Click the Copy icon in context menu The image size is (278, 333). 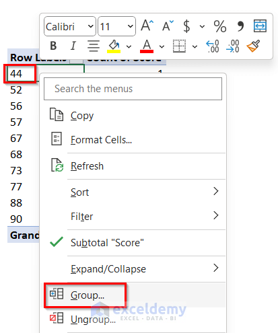(57, 114)
